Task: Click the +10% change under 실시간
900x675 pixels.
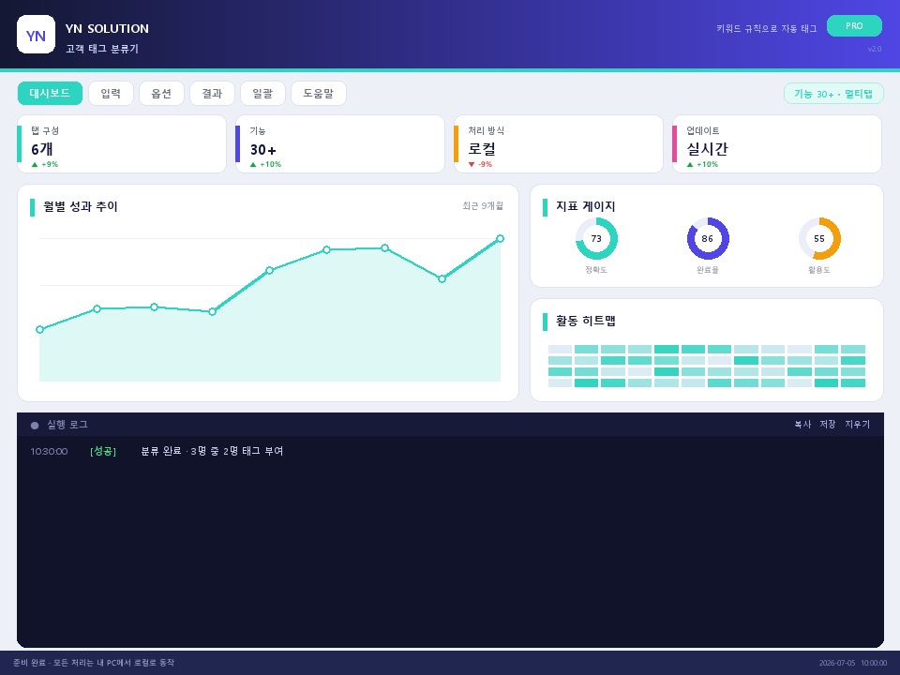Action: pos(707,165)
